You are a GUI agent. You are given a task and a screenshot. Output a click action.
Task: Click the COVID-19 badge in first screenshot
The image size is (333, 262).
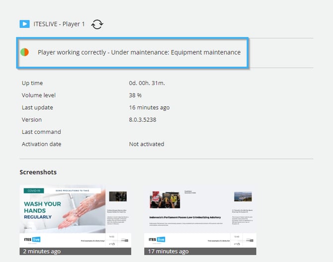point(32,190)
